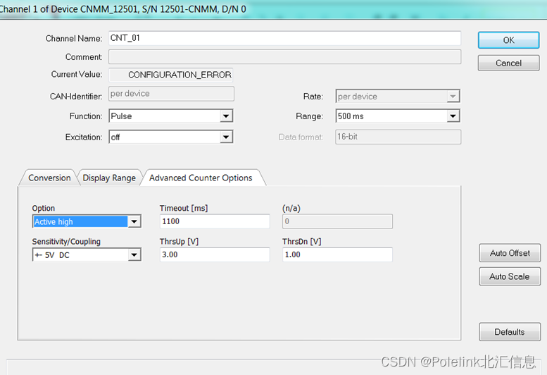This screenshot has height=375, width=547.
Task: Click the ThrsDn [V] label
Action: [x=302, y=242]
